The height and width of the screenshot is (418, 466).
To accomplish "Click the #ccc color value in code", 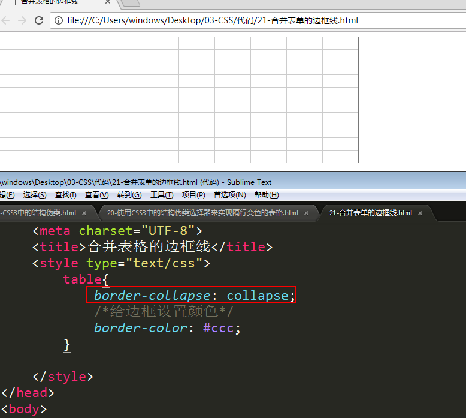I will point(218,329).
